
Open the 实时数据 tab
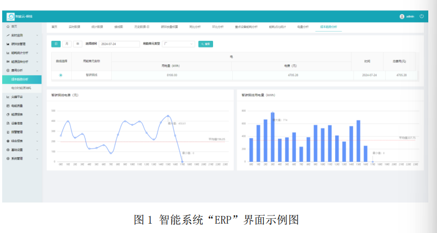pyautogui.click(x=74, y=26)
